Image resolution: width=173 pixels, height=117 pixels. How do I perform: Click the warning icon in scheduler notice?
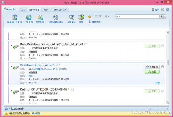(6, 114)
